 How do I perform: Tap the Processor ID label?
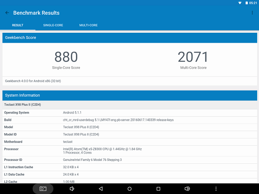coord(13,160)
